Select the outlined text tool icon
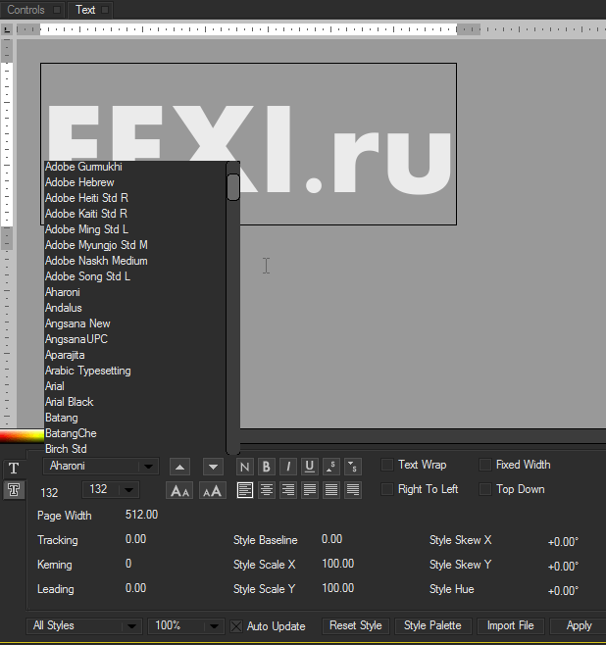Image resolution: width=606 pixels, height=645 pixels. tap(14, 490)
